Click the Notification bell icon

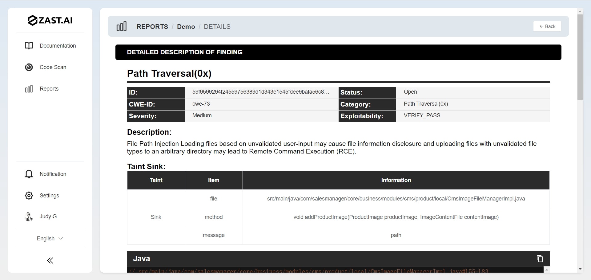[x=29, y=174]
